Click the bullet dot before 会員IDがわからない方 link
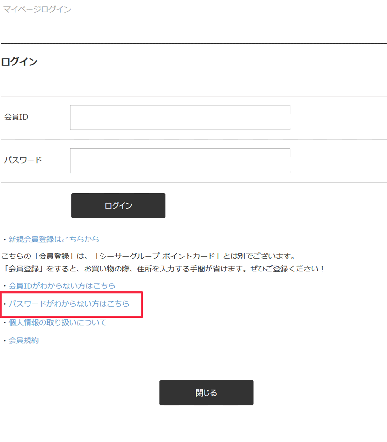This screenshot has width=387, height=442. click(x=5, y=286)
